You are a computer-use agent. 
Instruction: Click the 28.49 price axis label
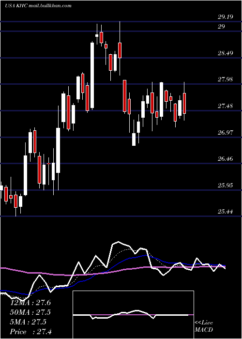click(226, 53)
